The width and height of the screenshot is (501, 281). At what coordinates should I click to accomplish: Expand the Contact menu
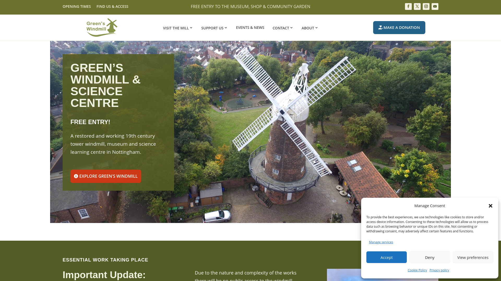point(283,28)
